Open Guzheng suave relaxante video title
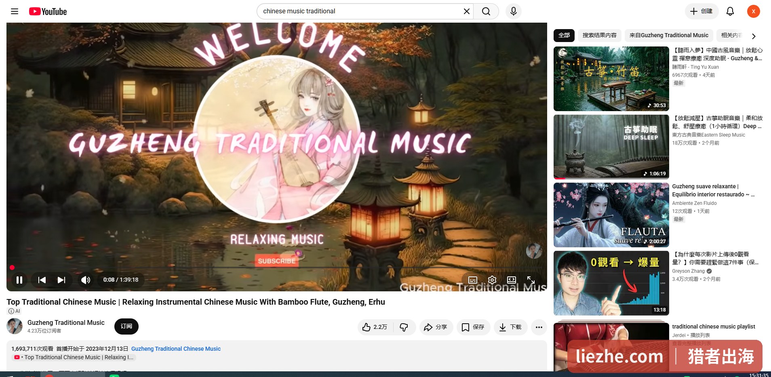771x377 pixels. point(714,190)
